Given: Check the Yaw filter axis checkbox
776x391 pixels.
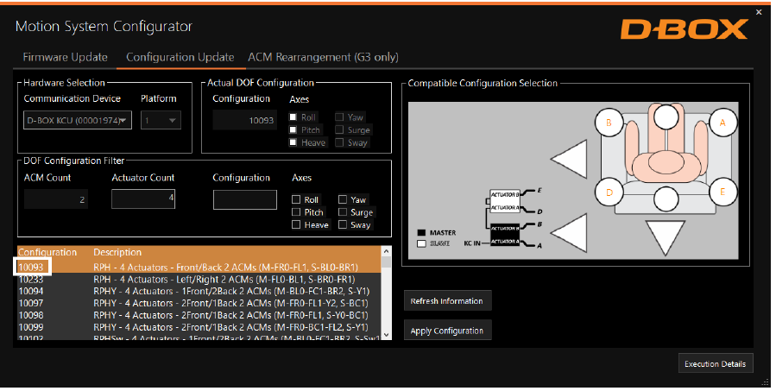Looking at the screenshot, I should tap(344, 199).
